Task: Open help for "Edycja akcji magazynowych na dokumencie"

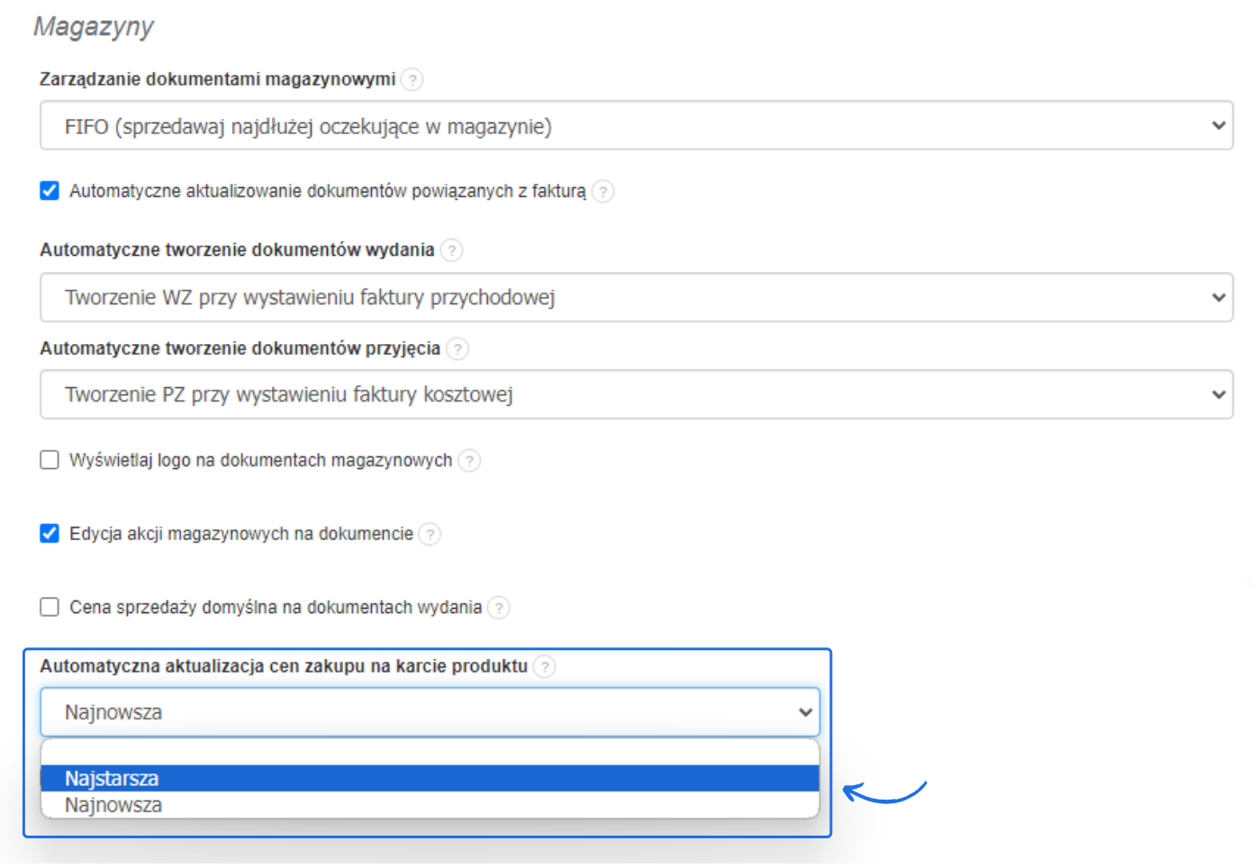Action: 430,534
